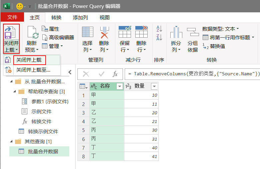The image size is (260, 169).
Task: Click into the formula bar input
Action: click(x=192, y=74)
